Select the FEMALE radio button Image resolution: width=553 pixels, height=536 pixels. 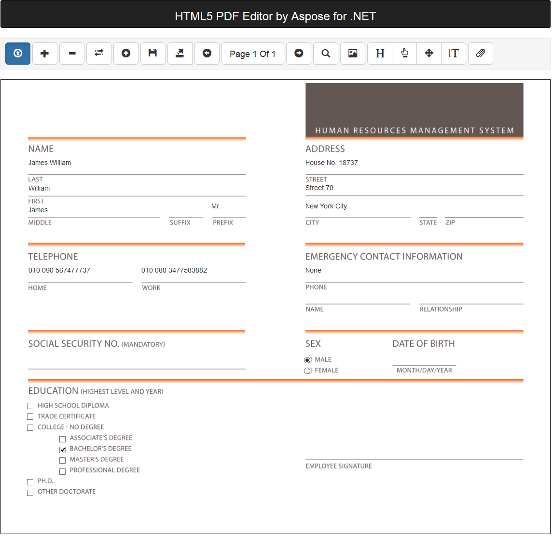pyautogui.click(x=308, y=371)
